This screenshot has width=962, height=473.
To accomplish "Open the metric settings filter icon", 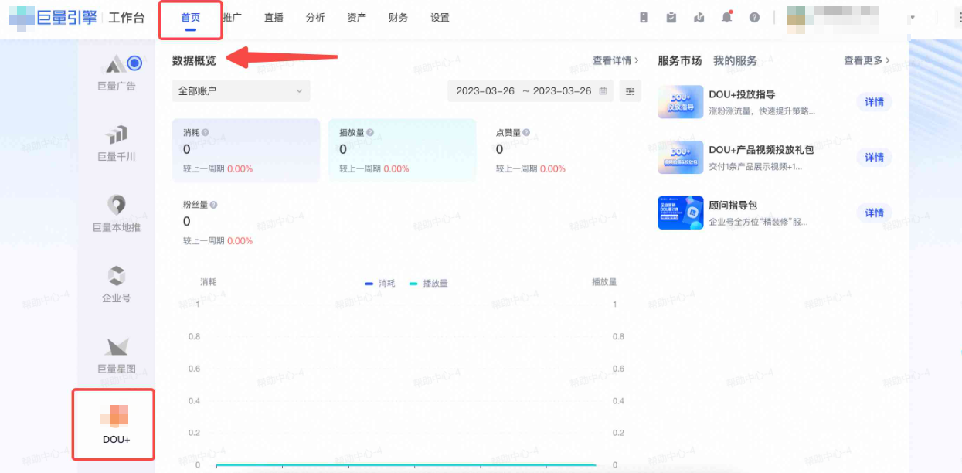I will click(630, 91).
